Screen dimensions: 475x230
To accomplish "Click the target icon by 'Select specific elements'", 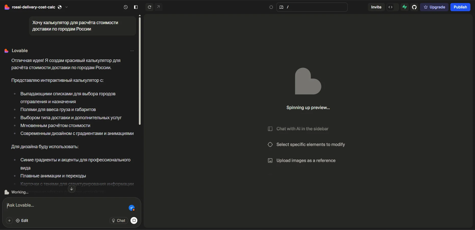I will pos(270,145).
